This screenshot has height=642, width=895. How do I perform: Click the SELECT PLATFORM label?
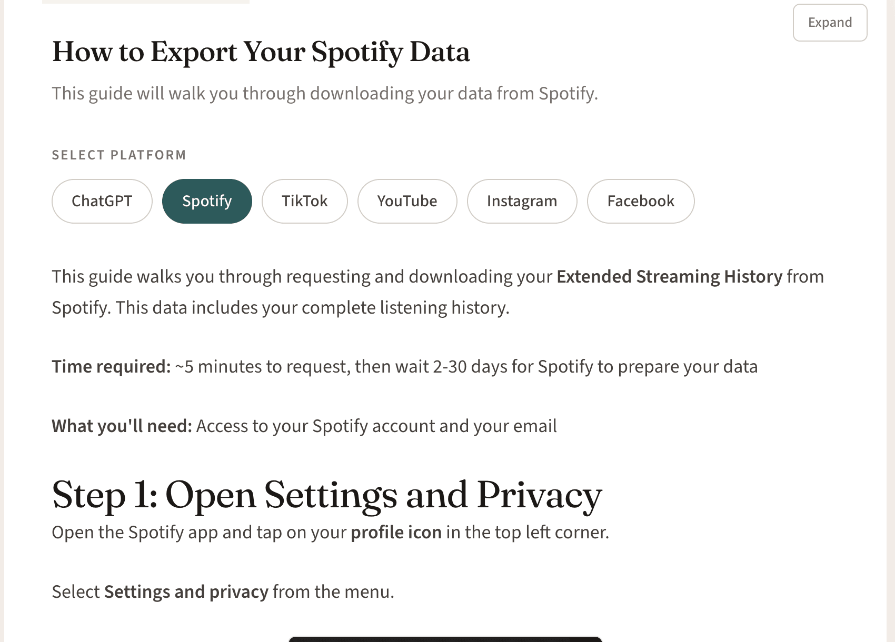(x=119, y=154)
